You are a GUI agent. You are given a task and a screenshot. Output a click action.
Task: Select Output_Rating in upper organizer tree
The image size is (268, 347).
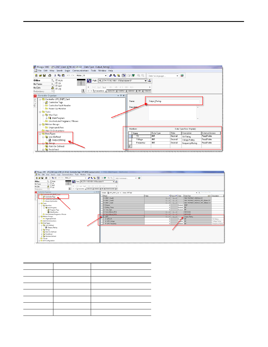click(x=58, y=140)
